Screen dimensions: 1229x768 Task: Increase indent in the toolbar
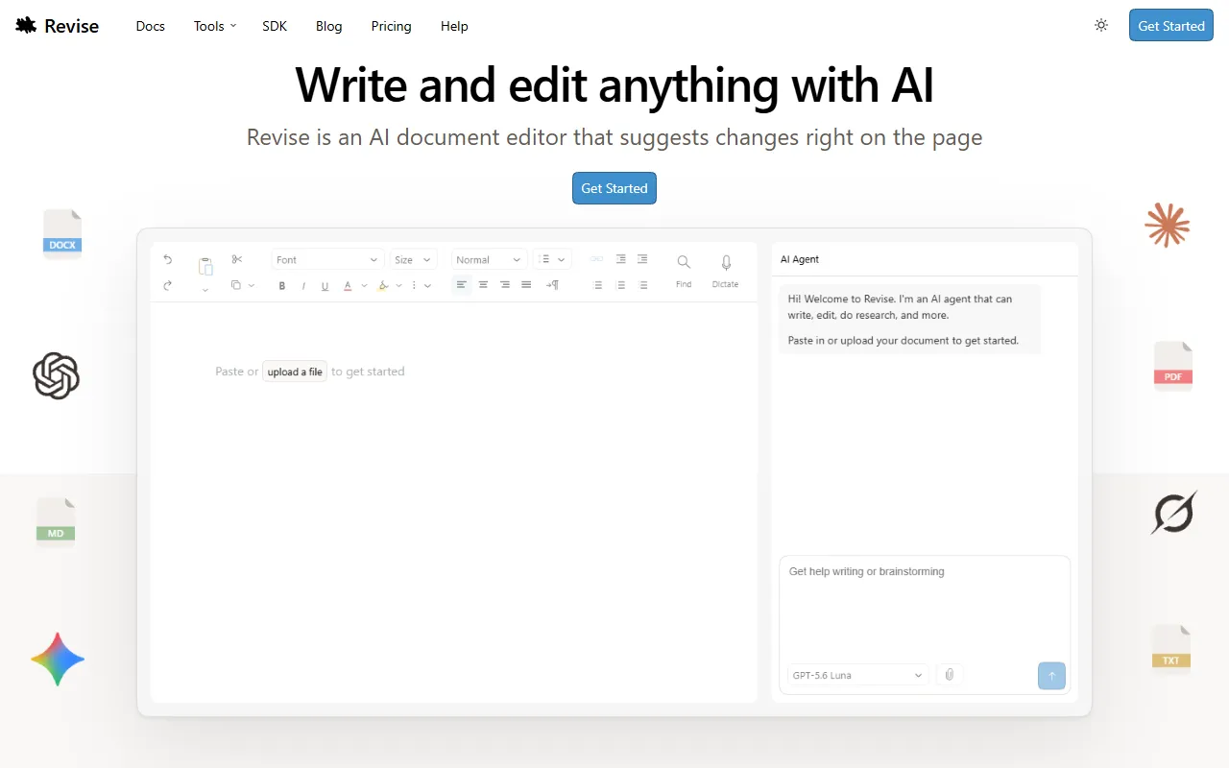pyautogui.click(x=642, y=259)
